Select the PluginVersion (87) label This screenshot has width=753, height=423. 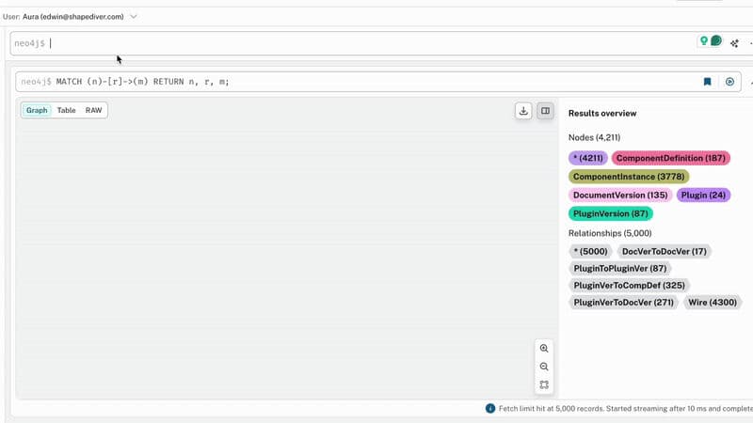point(610,213)
